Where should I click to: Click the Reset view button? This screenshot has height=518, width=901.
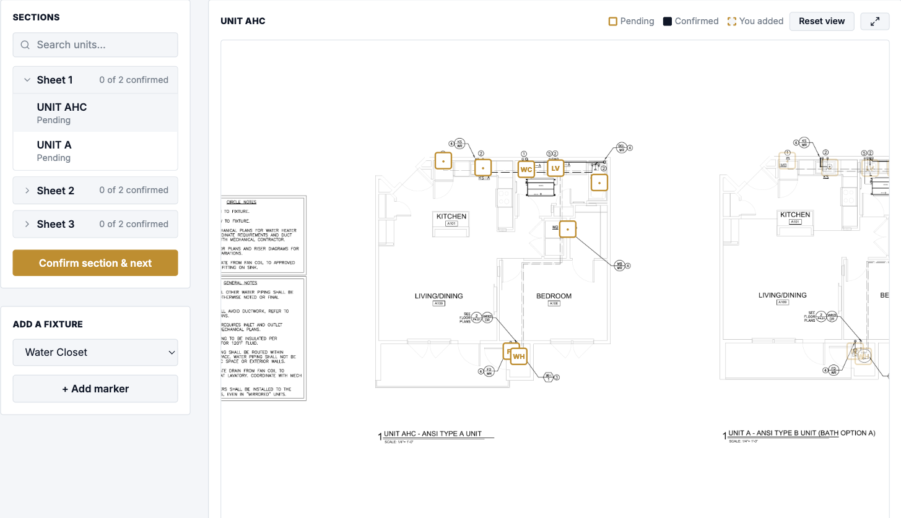(x=822, y=21)
